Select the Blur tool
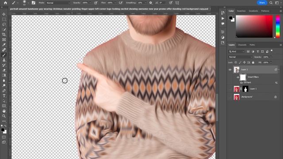This screenshot has width=283, height=159. 4,80
